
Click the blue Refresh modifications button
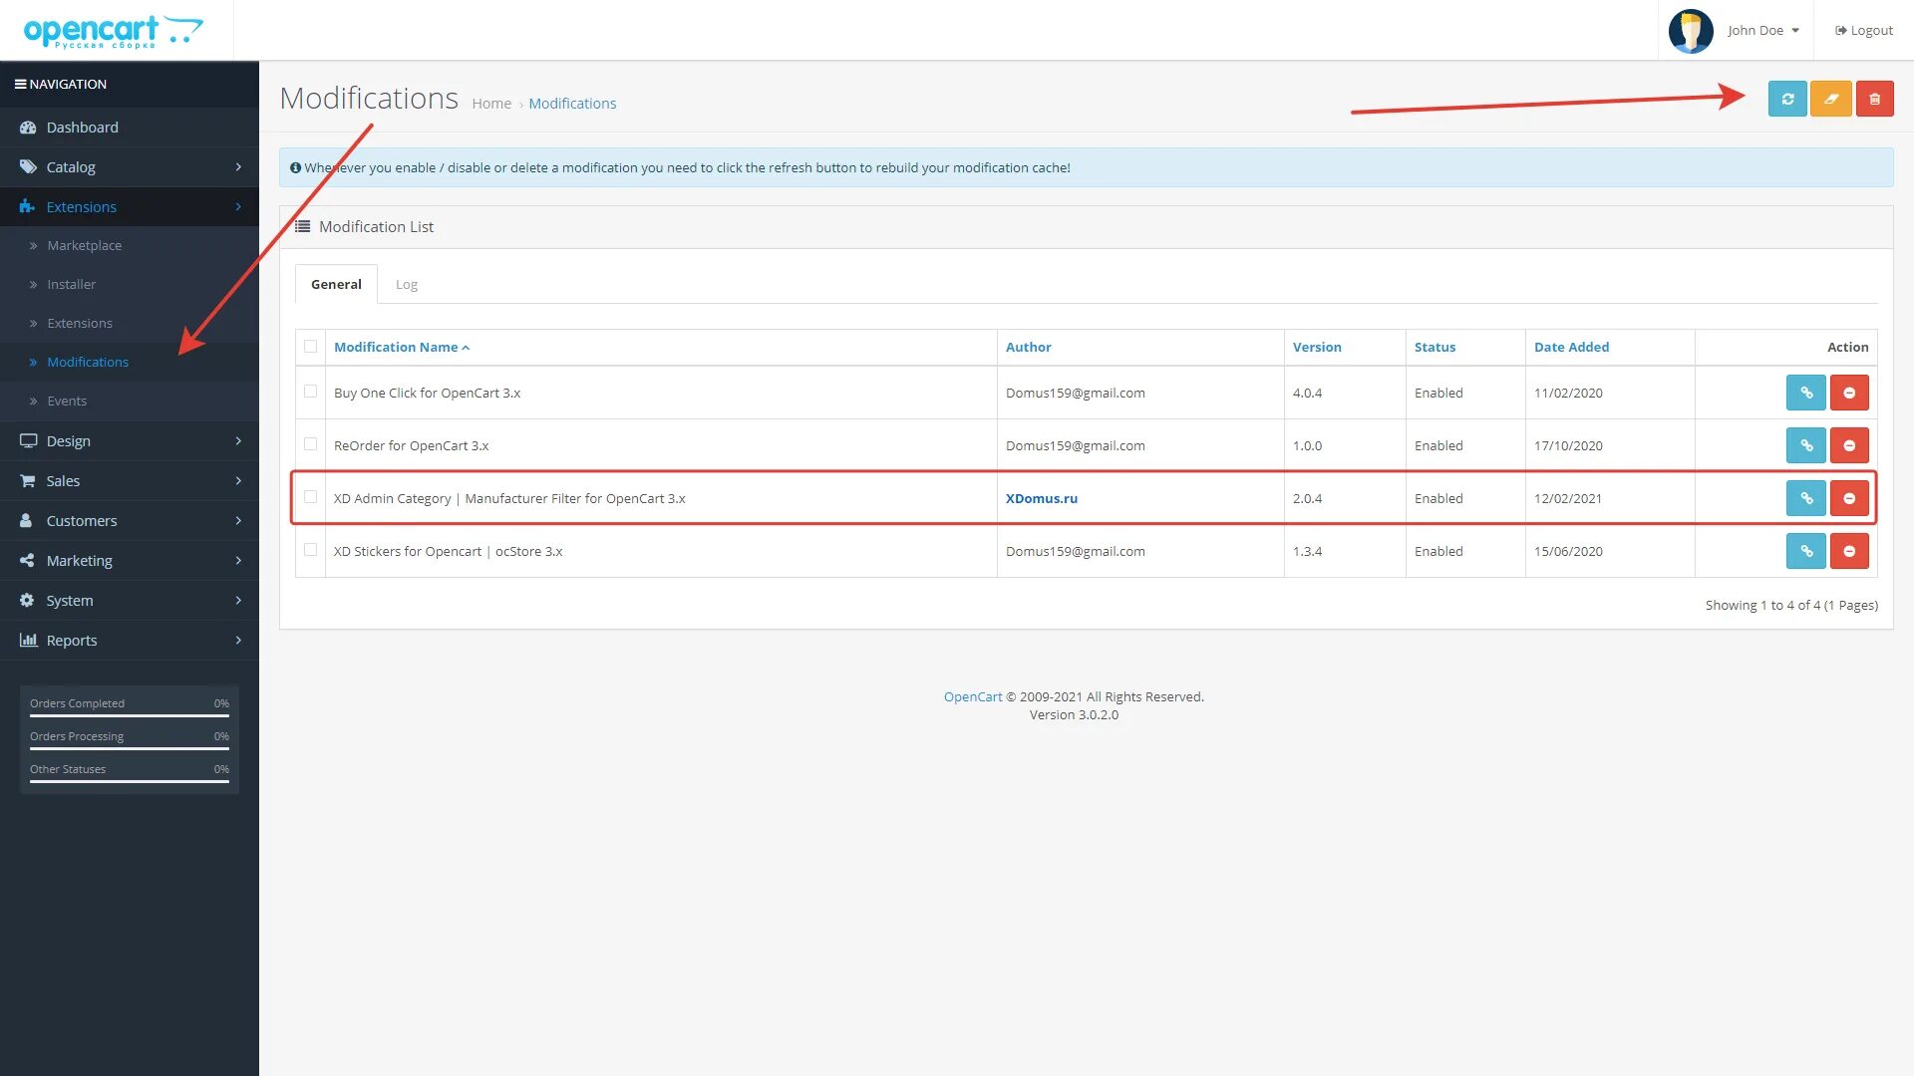(1787, 99)
